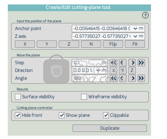The height and width of the screenshot is (139, 167).
Task: Step the plane backward once
Action: pyautogui.click(x=123, y=63)
